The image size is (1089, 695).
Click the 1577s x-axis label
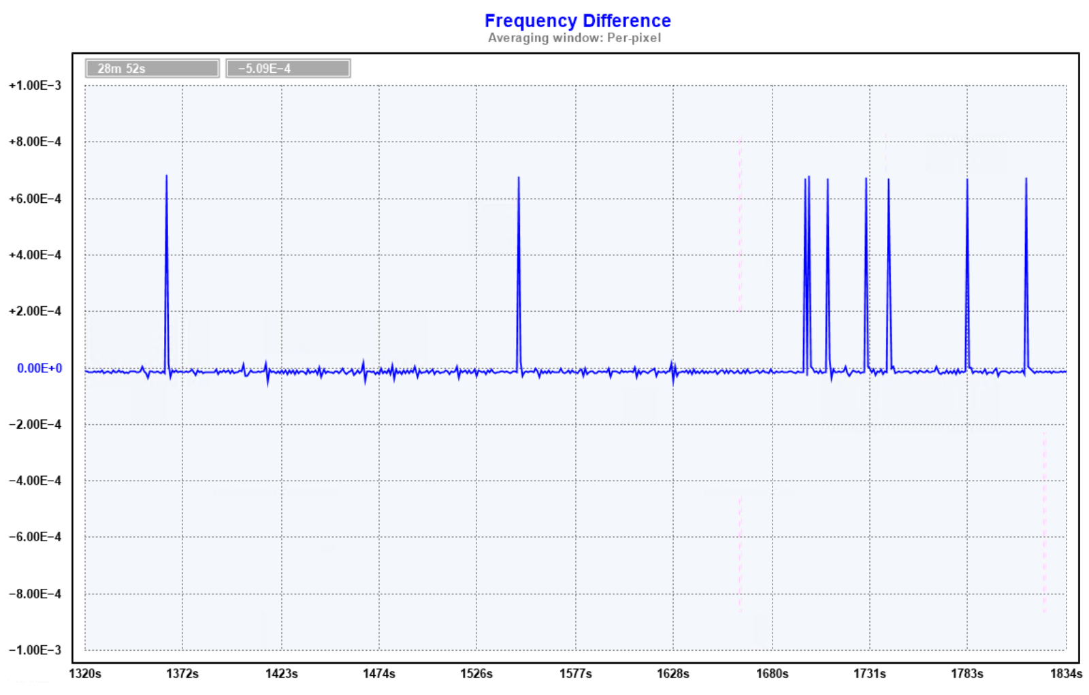[575, 673]
